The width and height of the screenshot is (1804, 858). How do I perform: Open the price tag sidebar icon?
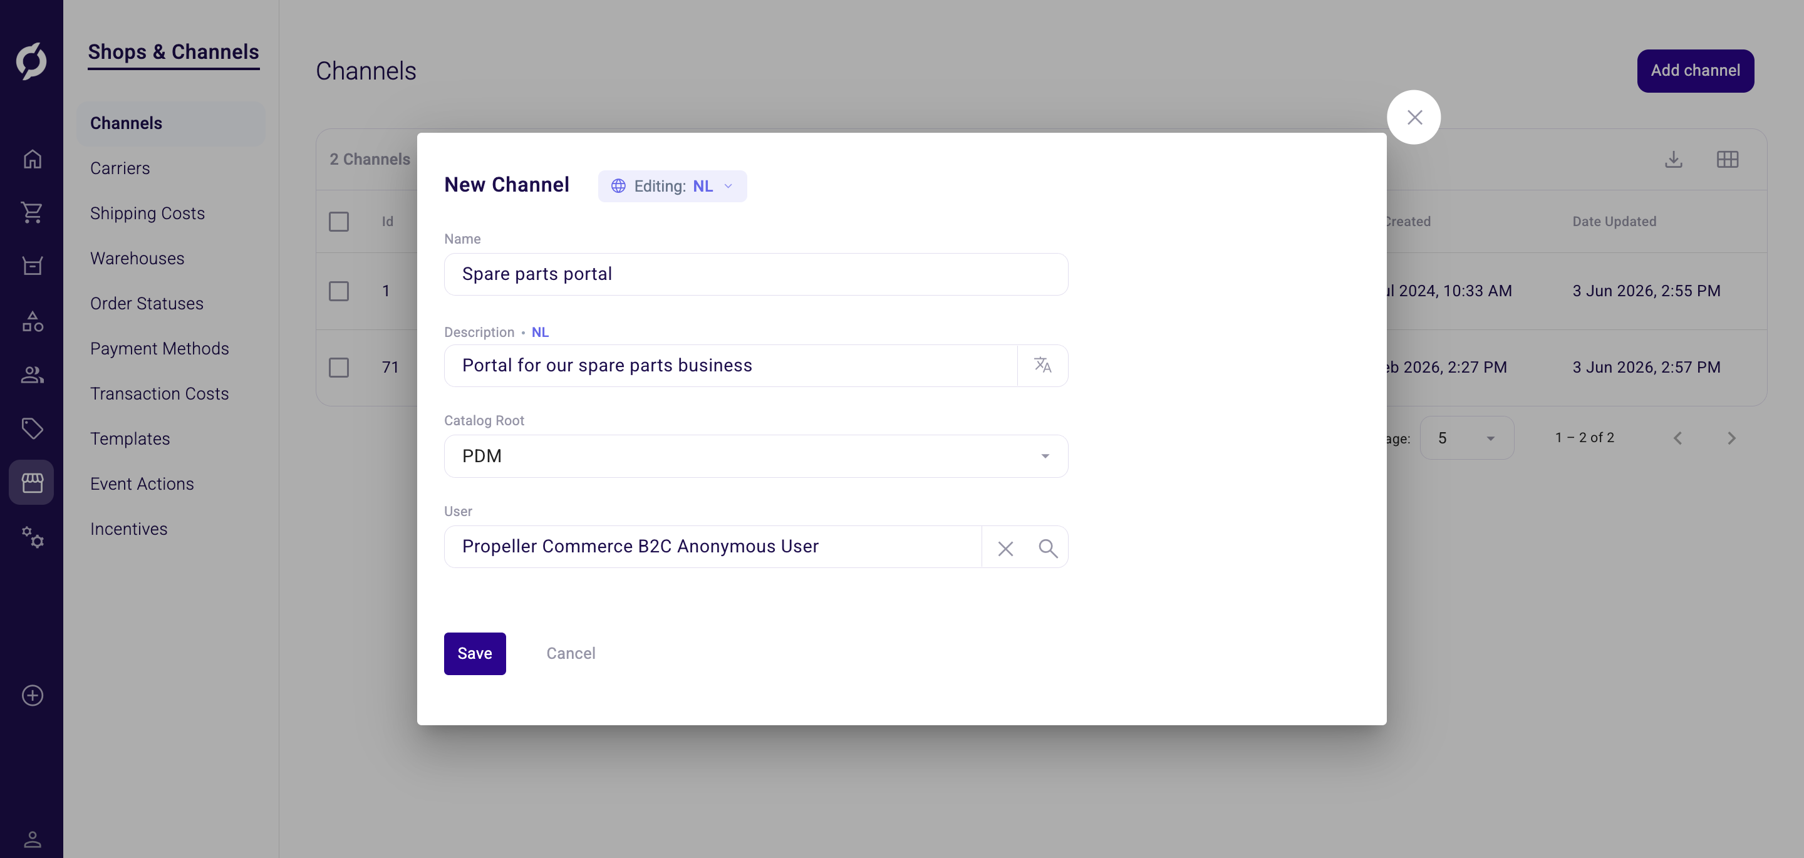coord(32,428)
